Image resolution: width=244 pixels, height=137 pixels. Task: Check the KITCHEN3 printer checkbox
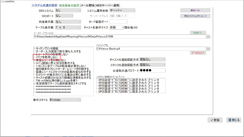click(x=98, y=86)
